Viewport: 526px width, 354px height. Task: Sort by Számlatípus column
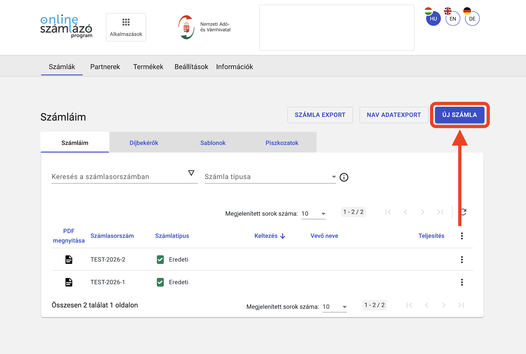pos(172,236)
